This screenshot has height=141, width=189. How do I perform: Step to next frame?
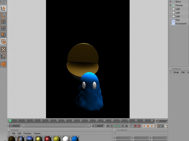[123, 126]
